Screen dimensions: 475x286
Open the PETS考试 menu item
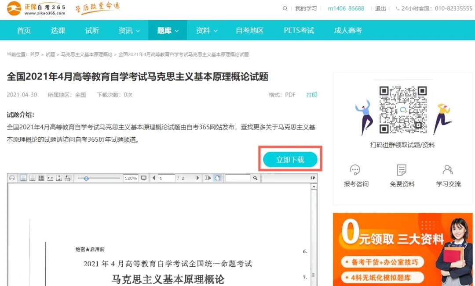tap(299, 30)
